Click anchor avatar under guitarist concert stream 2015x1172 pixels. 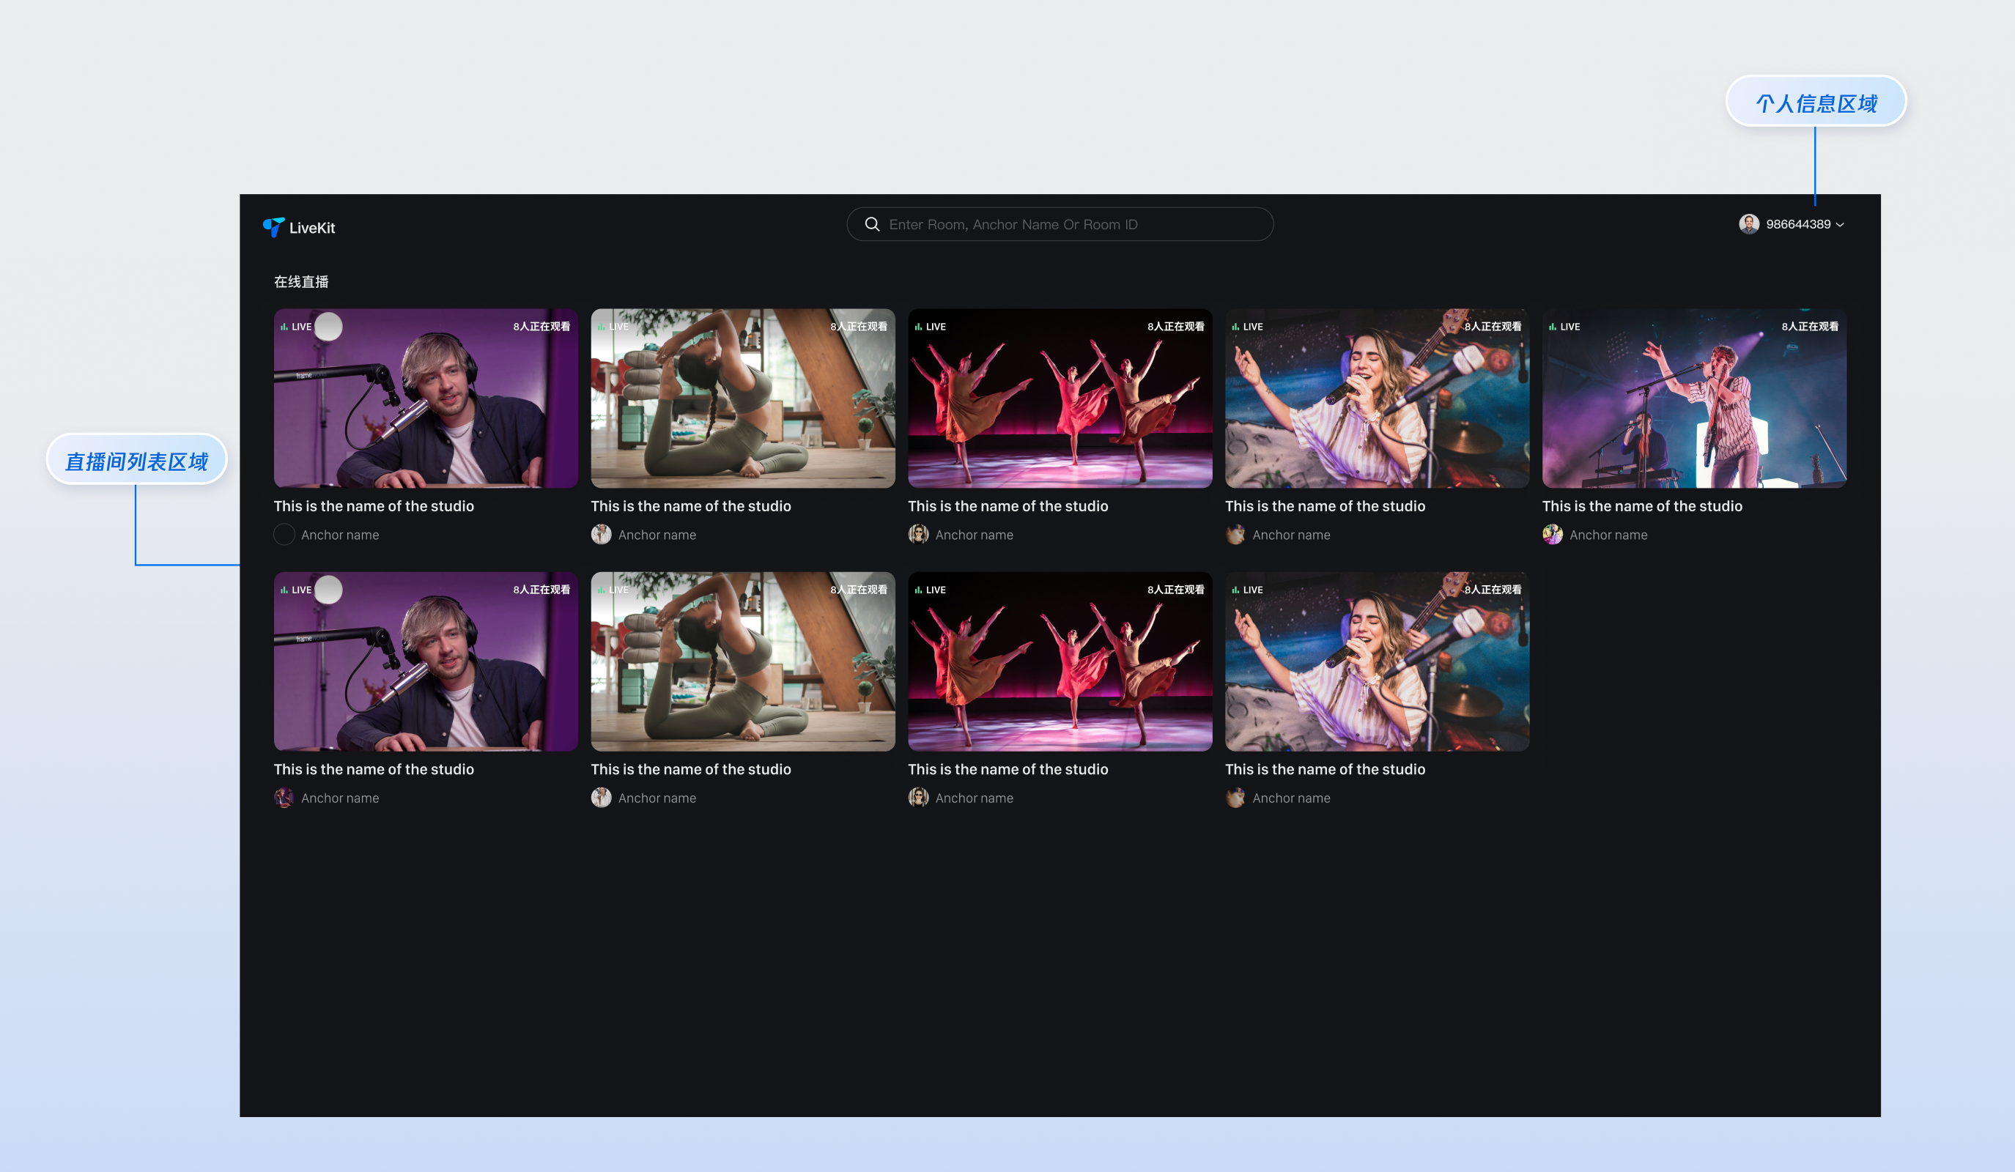[1552, 534]
